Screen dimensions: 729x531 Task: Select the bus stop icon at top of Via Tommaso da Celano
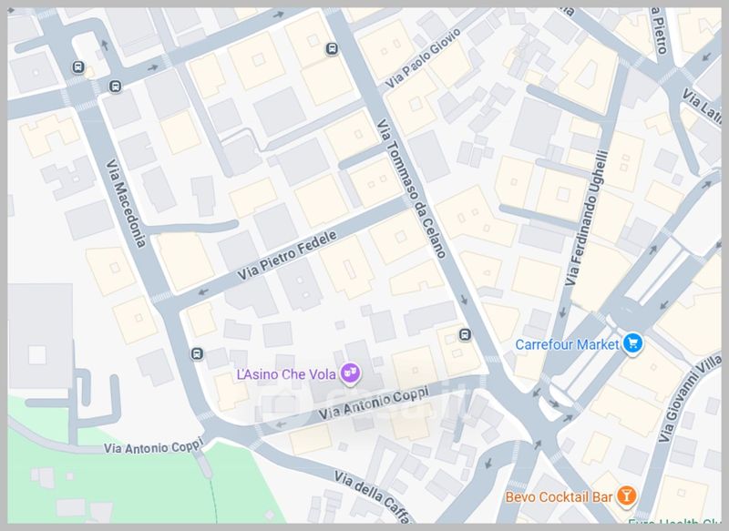[332, 48]
